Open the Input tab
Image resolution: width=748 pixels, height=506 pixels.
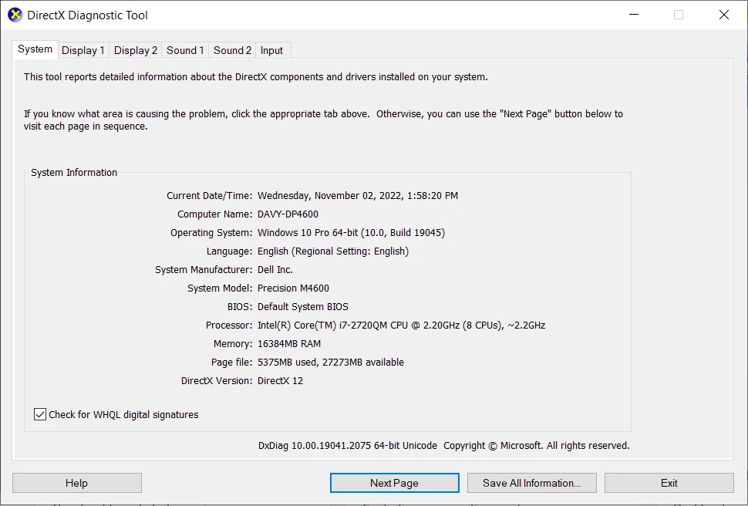pos(271,51)
